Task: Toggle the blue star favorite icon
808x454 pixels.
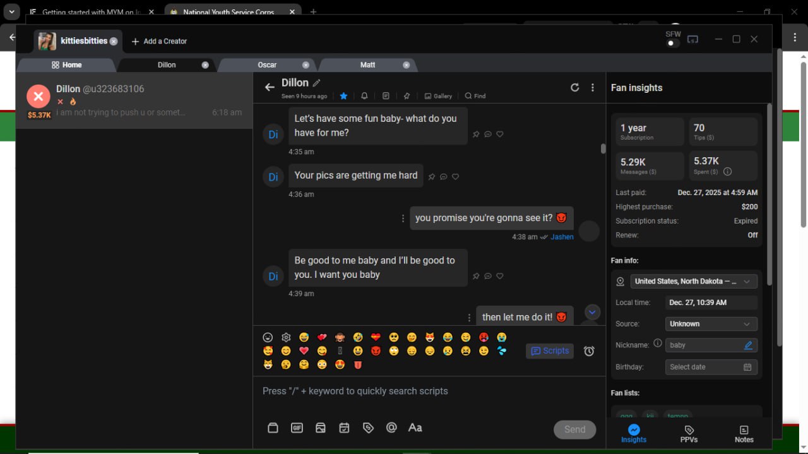Action: pos(343,96)
